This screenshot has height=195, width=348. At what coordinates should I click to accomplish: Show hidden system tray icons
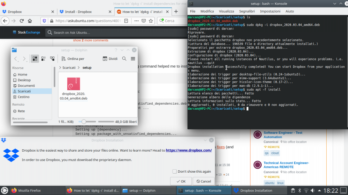point(319,190)
